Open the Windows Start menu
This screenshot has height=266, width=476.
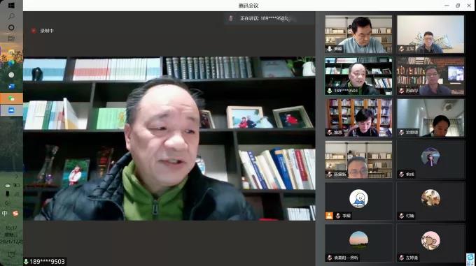[x=11, y=6]
